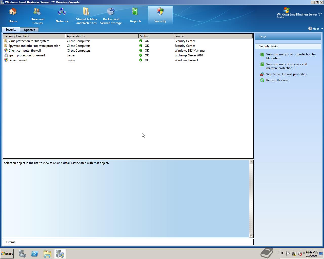Sort by Security Essentials column header
Viewport: 324px width, 259px height.
click(x=34, y=36)
